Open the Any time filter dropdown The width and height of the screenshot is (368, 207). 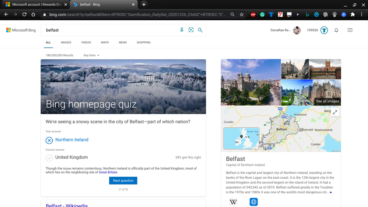tap(91, 55)
